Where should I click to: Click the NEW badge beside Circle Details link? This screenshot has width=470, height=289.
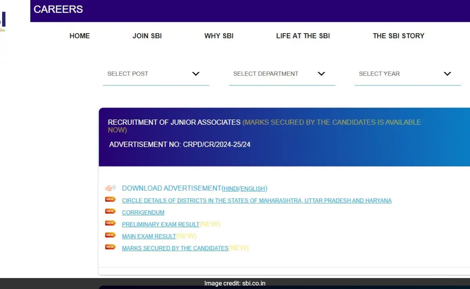pyautogui.click(x=110, y=199)
